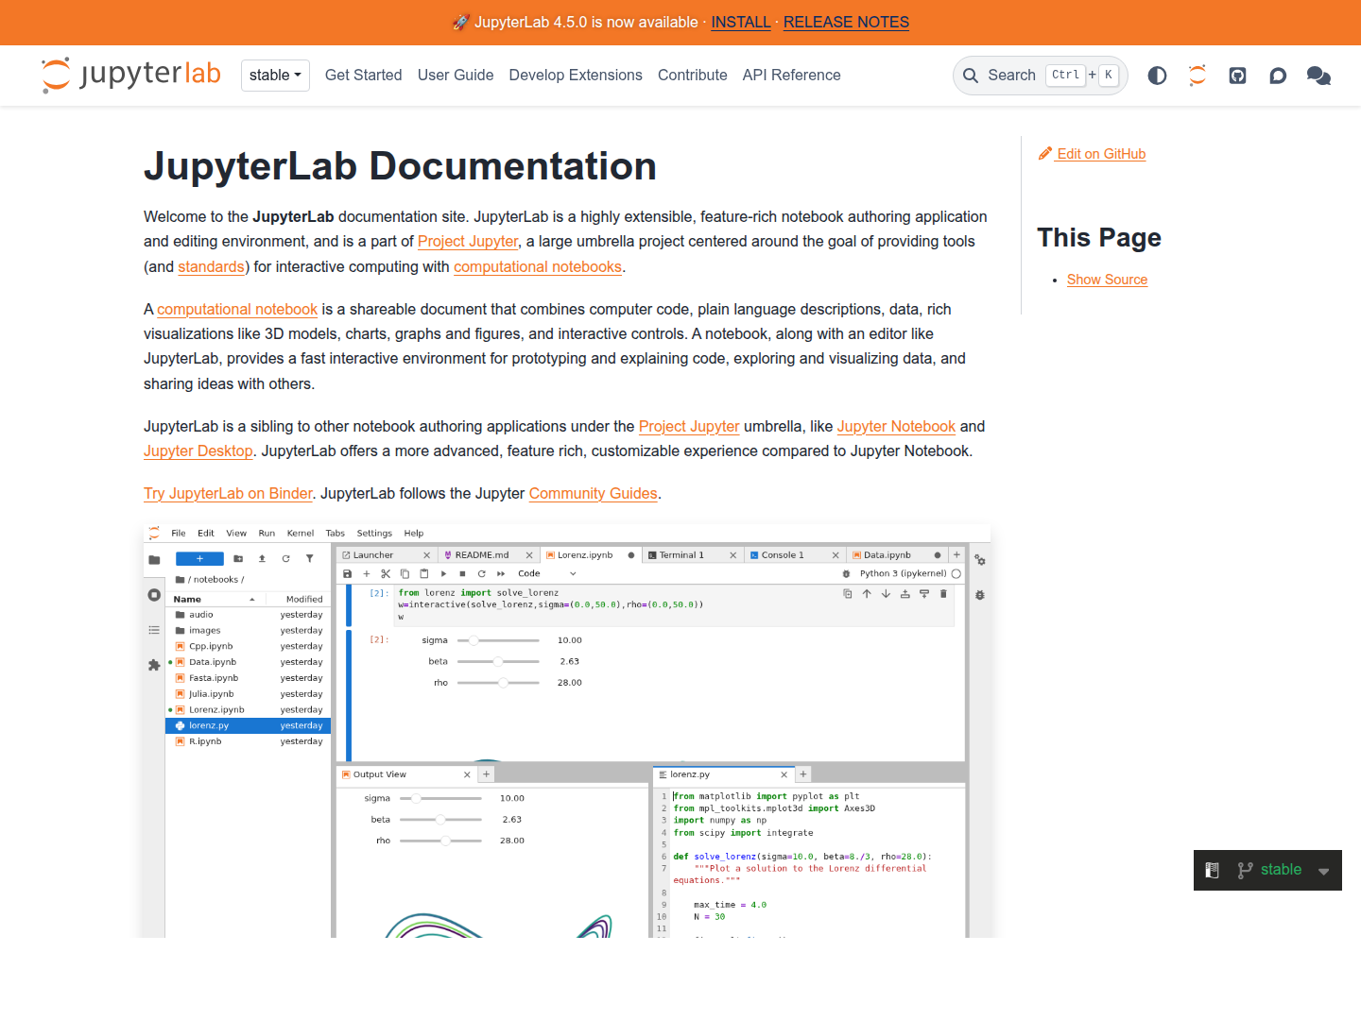The width and height of the screenshot is (1361, 1020).
Task: Toggle the light/dark theme icon
Action: (x=1157, y=76)
